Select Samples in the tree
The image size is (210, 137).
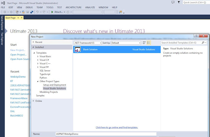(40, 95)
